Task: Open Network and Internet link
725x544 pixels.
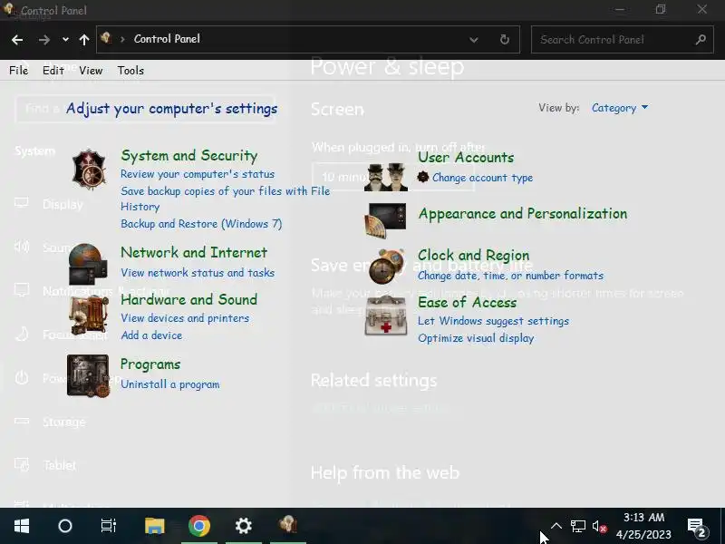Action: pos(194,253)
